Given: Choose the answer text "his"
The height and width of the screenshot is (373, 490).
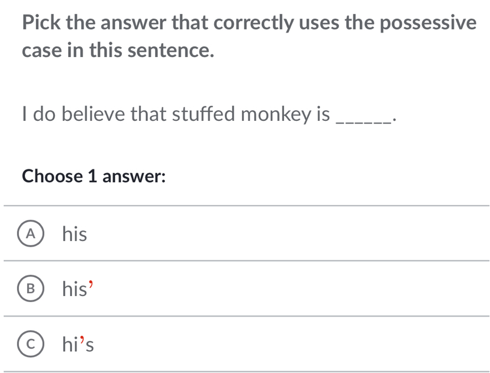Looking at the screenshot, I should [x=74, y=234].
